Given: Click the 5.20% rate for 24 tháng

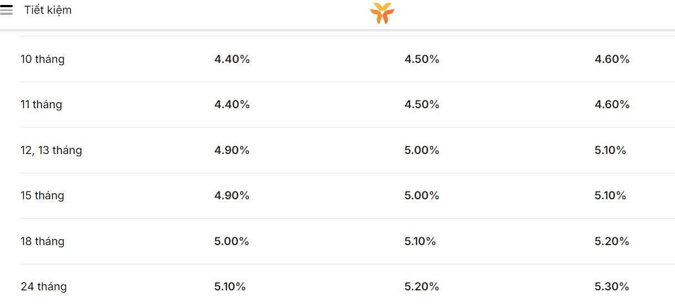Looking at the screenshot, I should (422, 286).
